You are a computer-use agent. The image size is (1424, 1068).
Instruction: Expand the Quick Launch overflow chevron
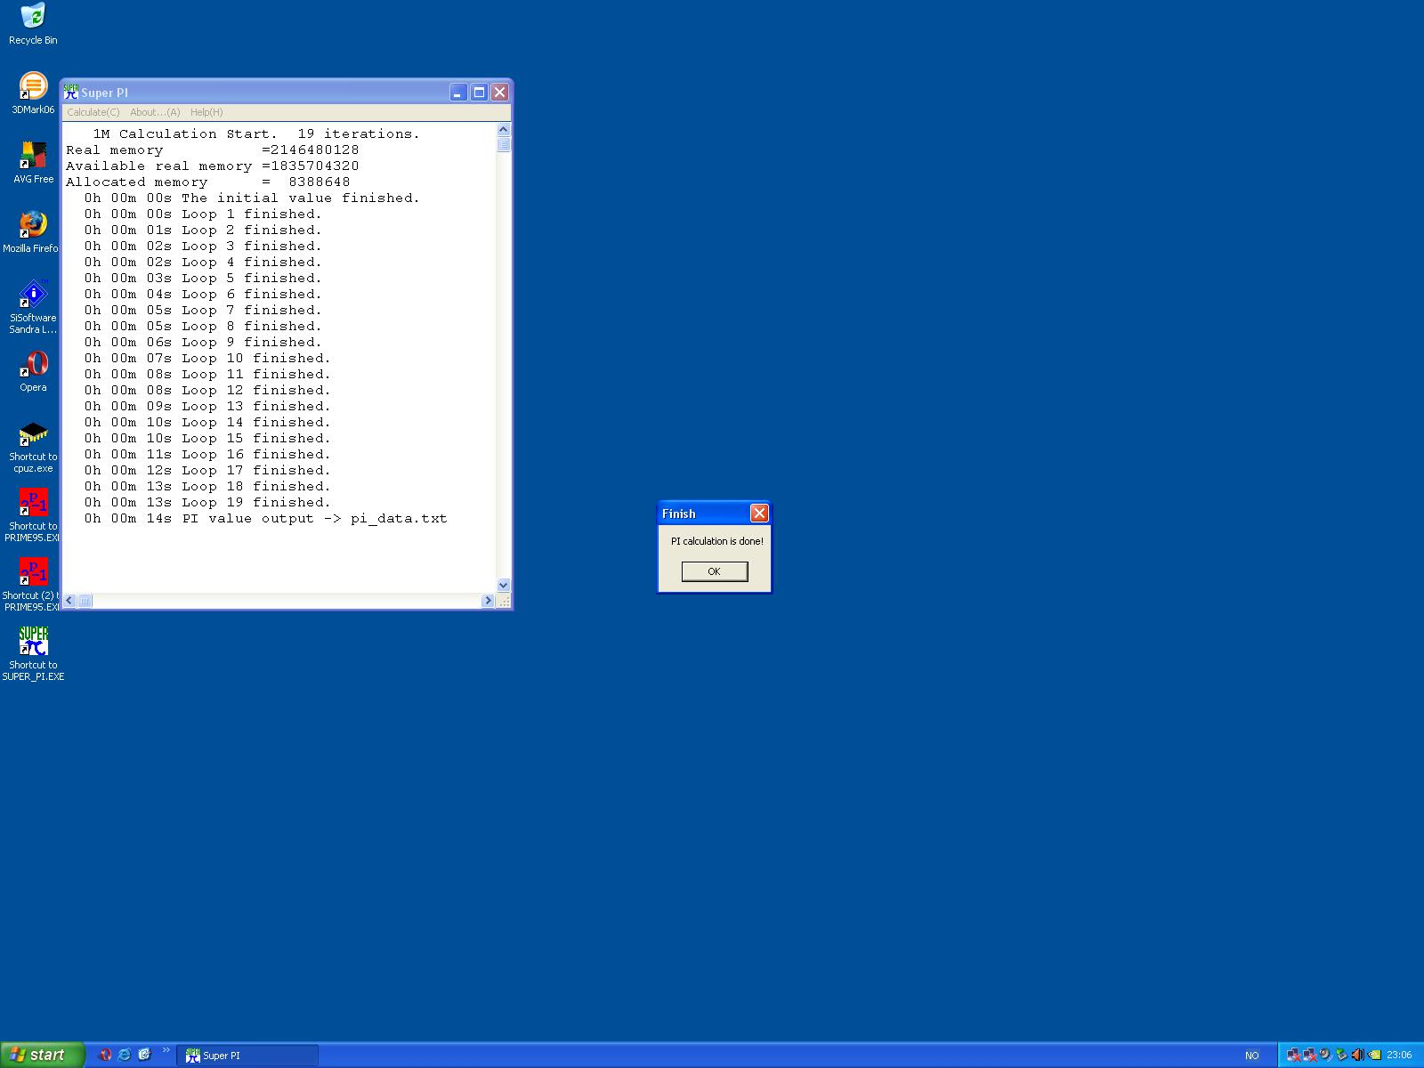tap(166, 1050)
